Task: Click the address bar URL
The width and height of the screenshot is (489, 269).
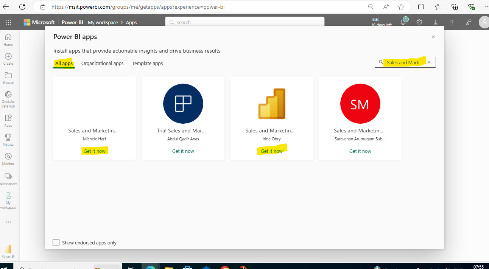Action: [x=138, y=7]
